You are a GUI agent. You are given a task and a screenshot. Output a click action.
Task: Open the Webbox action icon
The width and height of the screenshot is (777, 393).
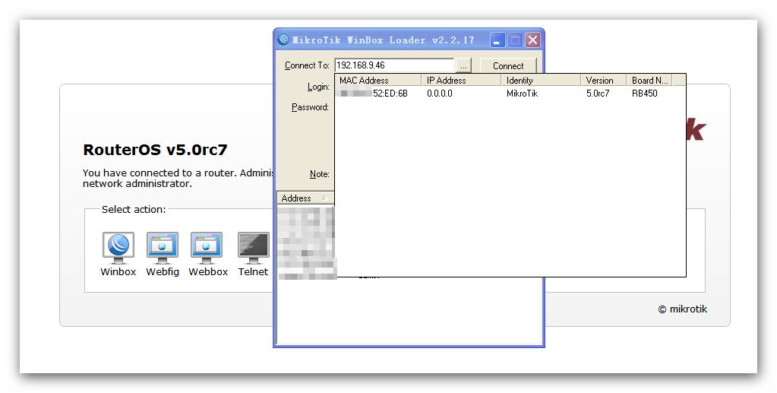[x=207, y=254]
